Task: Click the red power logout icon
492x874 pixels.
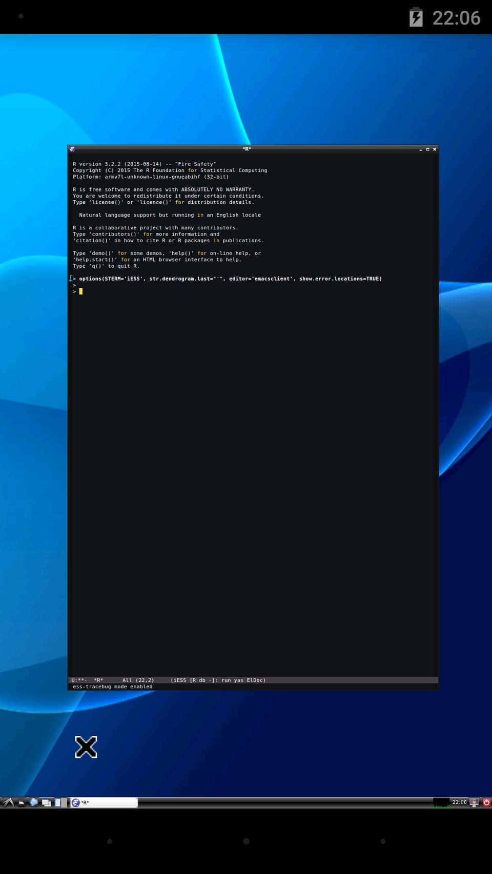Action: [x=486, y=802]
